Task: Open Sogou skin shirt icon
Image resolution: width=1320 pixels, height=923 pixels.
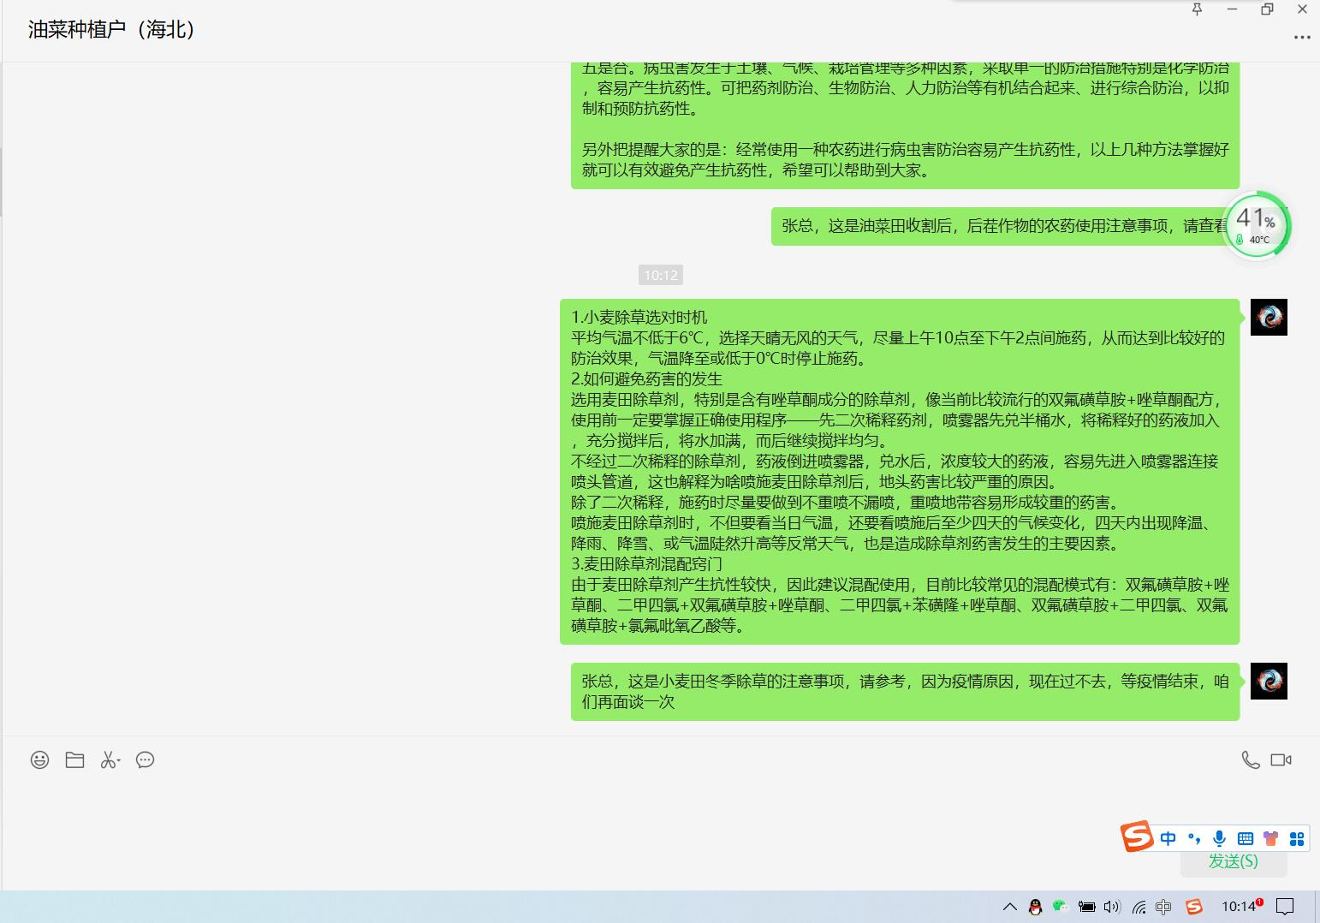Action: [1270, 838]
